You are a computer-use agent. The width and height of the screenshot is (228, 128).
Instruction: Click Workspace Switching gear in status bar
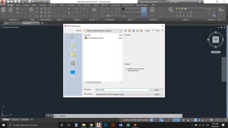click(211, 120)
